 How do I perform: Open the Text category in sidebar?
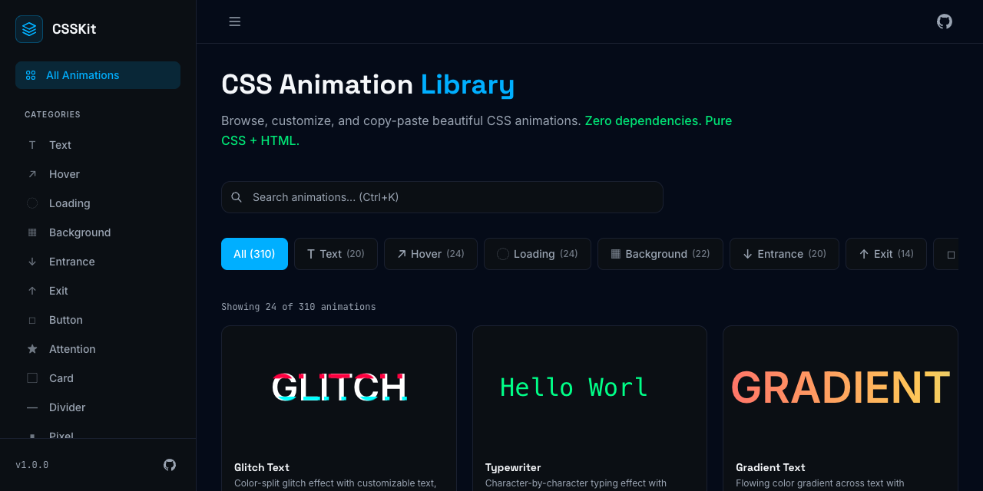(x=98, y=145)
